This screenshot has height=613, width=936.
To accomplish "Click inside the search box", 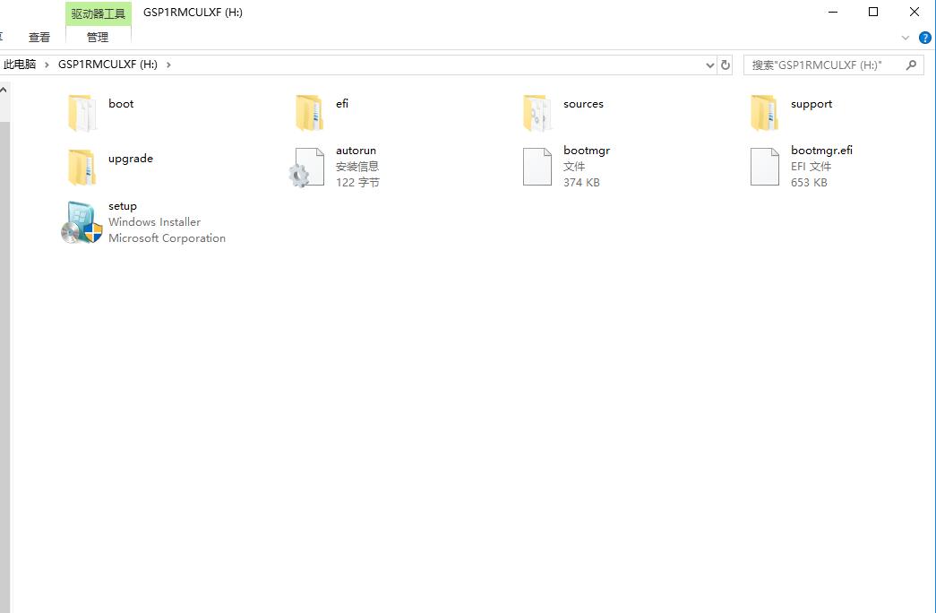I will pyautogui.click(x=824, y=64).
